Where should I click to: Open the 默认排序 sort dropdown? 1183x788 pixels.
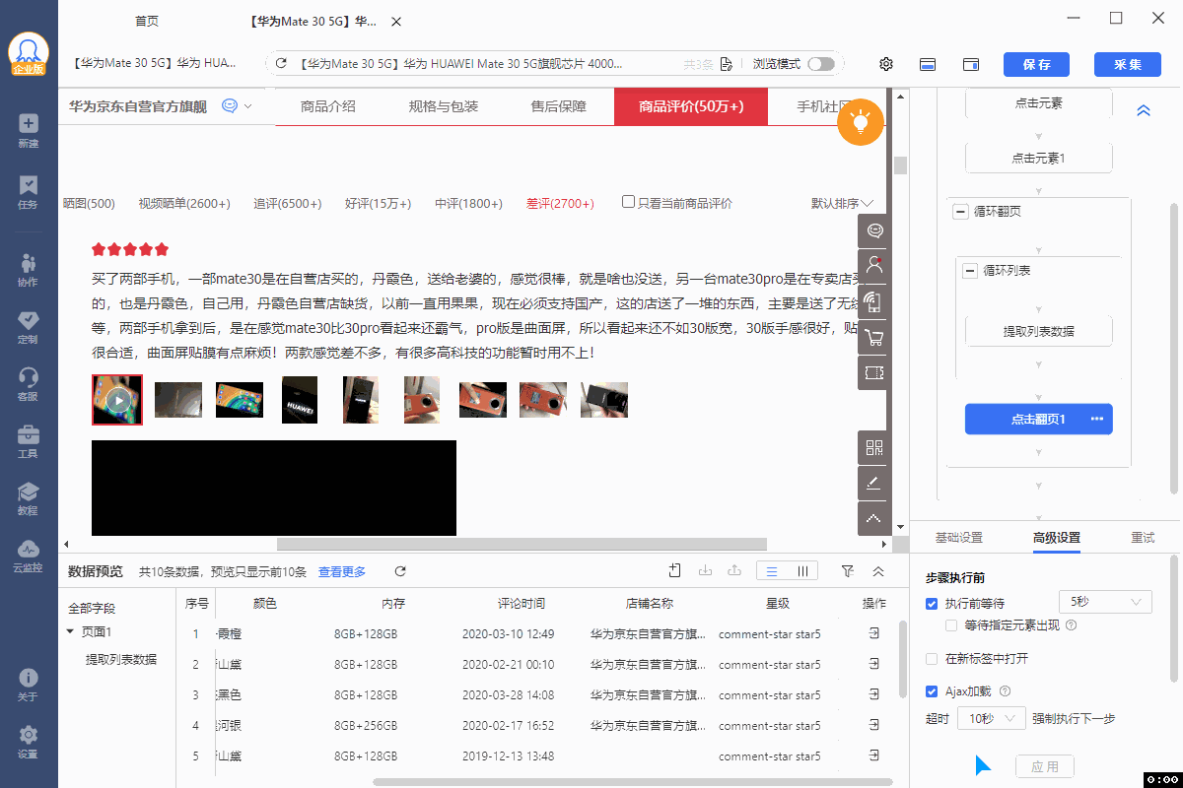(x=842, y=203)
